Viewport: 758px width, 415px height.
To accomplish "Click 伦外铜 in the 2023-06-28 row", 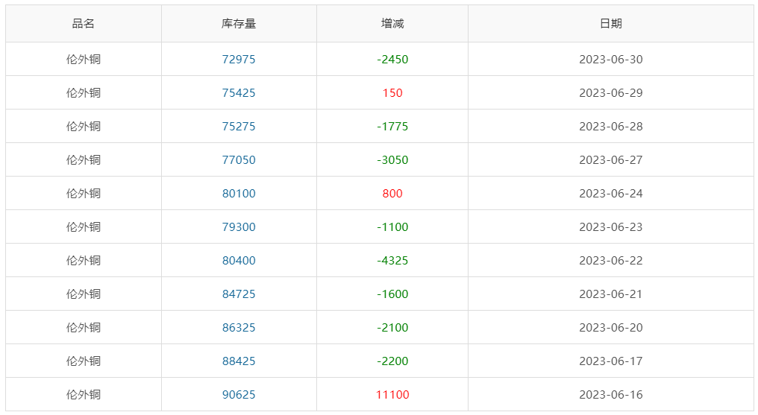I will tap(83, 127).
